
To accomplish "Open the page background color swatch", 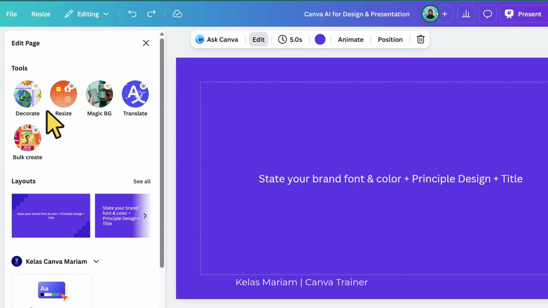I will [320, 39].
